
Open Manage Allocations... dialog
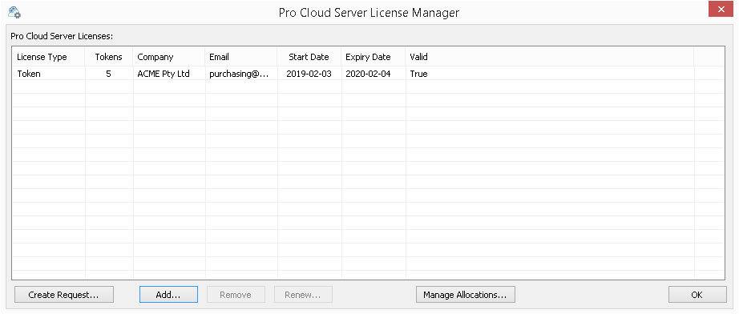pos(465,295)
